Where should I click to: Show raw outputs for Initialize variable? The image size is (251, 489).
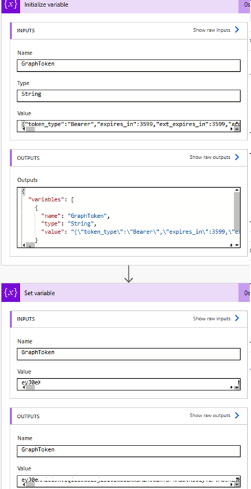[215, 157]
